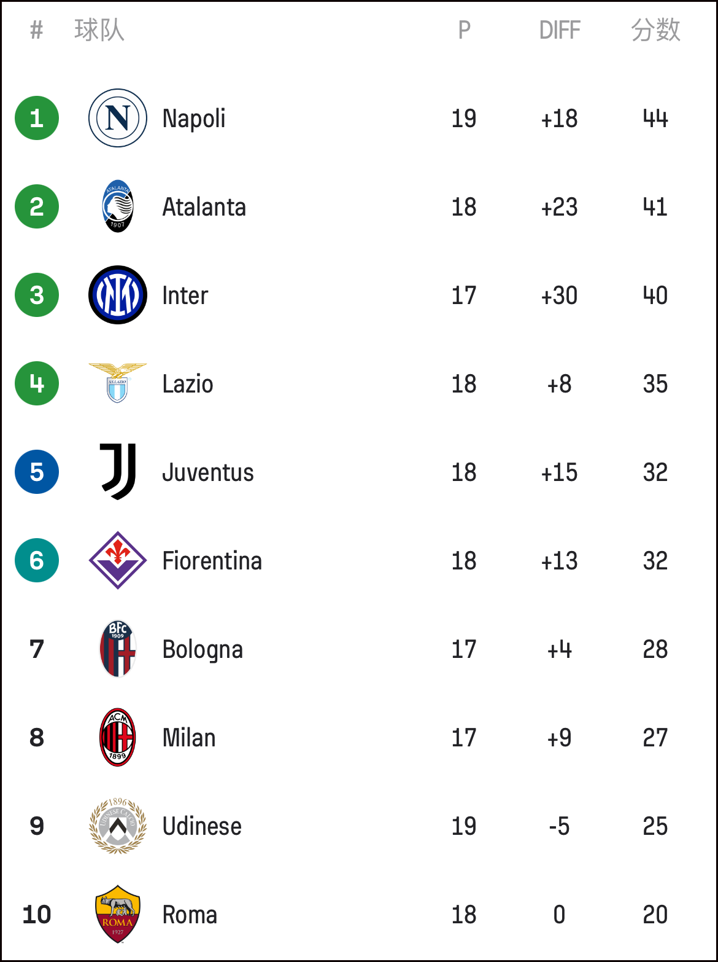The width and height of the screenshot is (718, 962).
Task: Click the Atalanta club logo
Action: pyautogui.click(x=118, y=206)
